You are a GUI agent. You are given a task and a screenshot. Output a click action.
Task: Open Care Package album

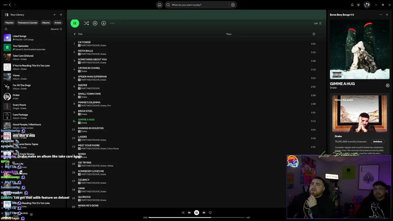point(33,116)
